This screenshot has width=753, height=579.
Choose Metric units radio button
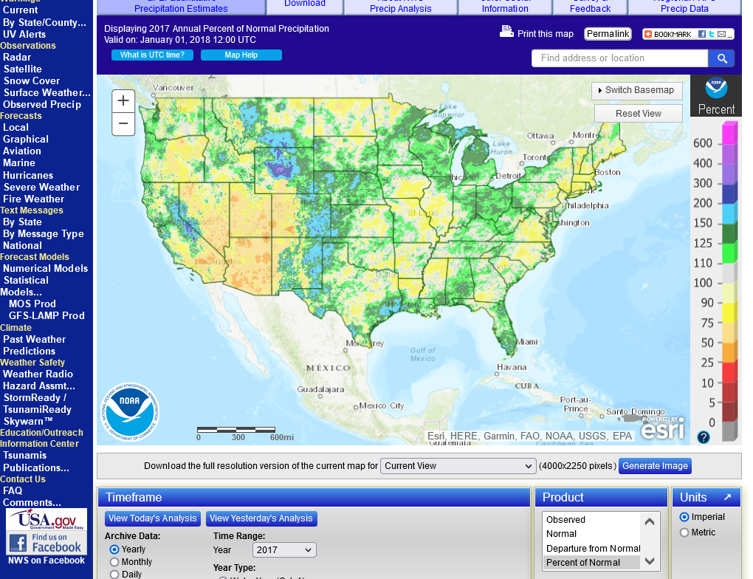pyautogui.click(x=684, y=532)
